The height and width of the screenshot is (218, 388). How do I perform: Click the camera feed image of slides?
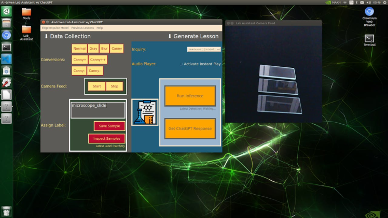(x=273, y=74)
